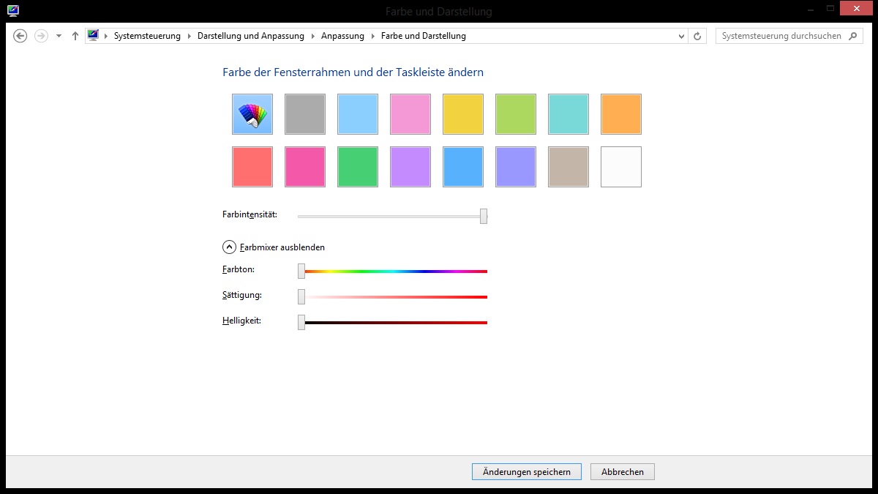Click the heading Farbe der Fensterrahmen und der Taskleiste ändern
Viewport: 878px width, 494px height.
pyautogui.click(x=353, y=72)
